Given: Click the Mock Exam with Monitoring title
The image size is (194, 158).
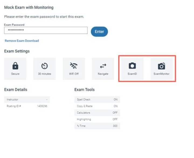Looking at the screenshot, I should tap(29, 8).
